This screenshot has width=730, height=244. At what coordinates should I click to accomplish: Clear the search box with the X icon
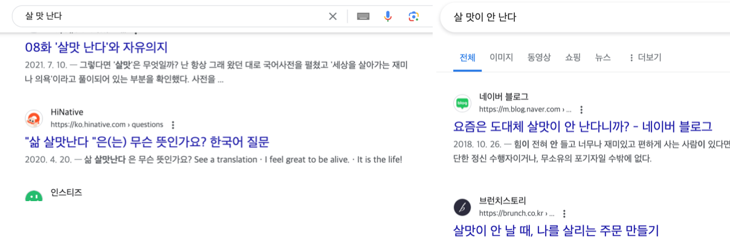tap(332, 16)
